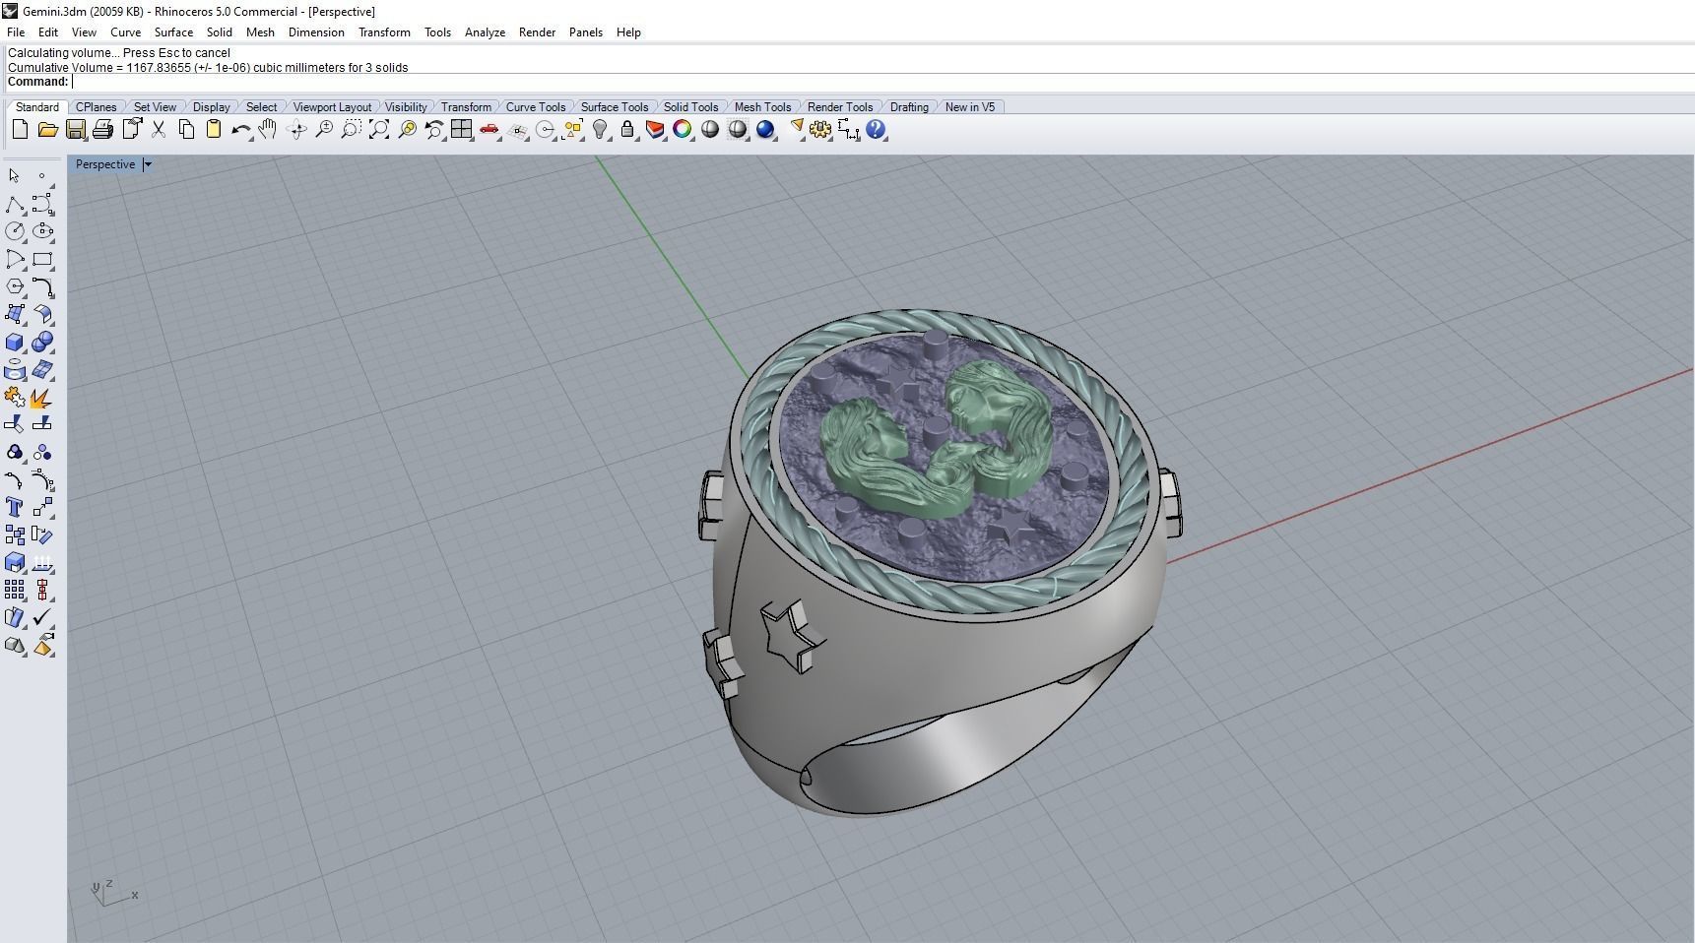
Task: Open the Render menu
Action: tap(537, 32)
